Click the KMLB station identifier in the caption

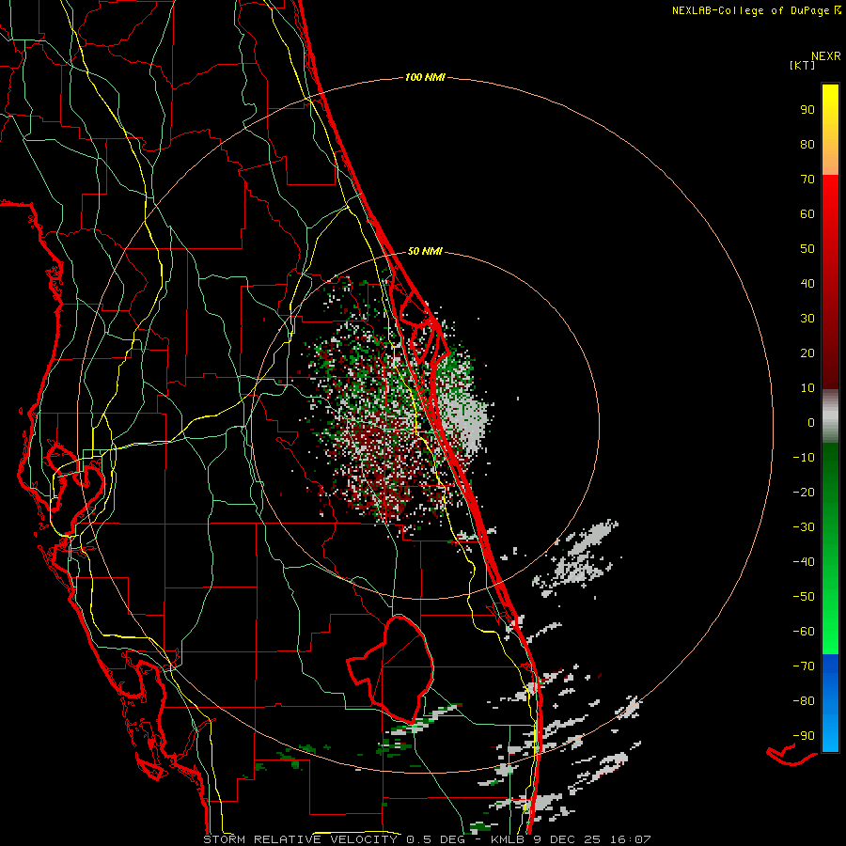tap(508, 839)
